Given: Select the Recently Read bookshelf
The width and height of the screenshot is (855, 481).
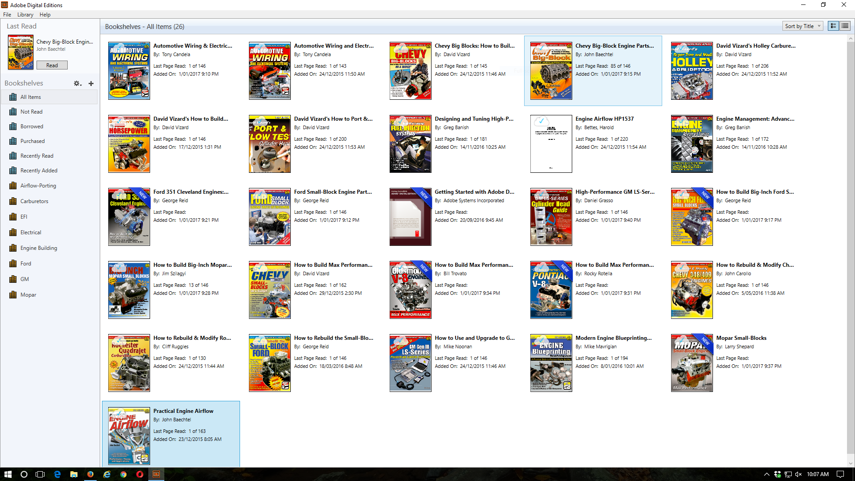Looking at the screenshot, I should pyautogui.click(x=49, y=156).
